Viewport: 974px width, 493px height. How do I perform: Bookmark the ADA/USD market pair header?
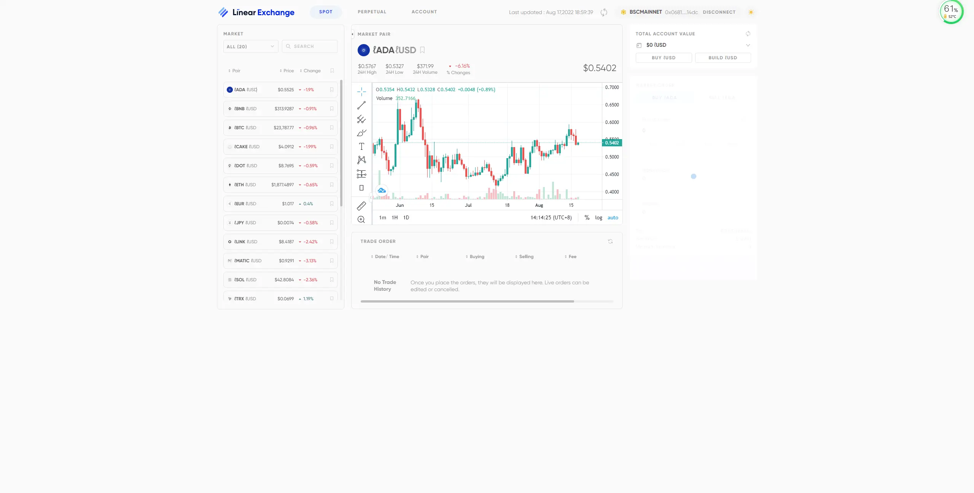pos(422,50)
